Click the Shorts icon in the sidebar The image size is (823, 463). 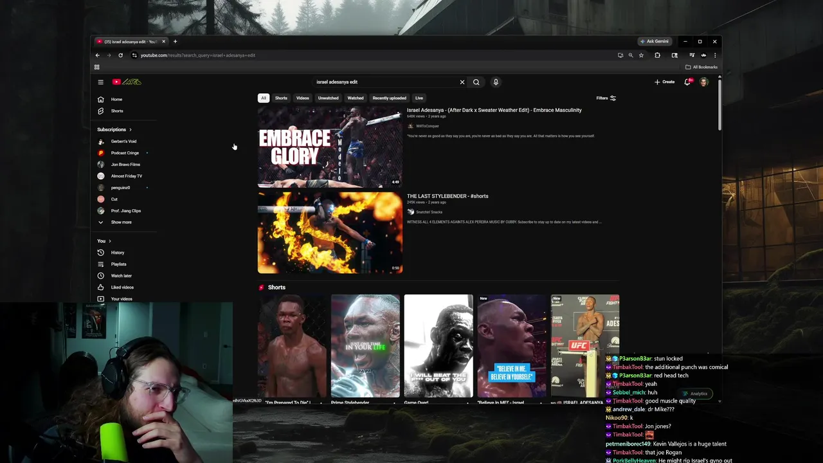(x=100, y=111)
